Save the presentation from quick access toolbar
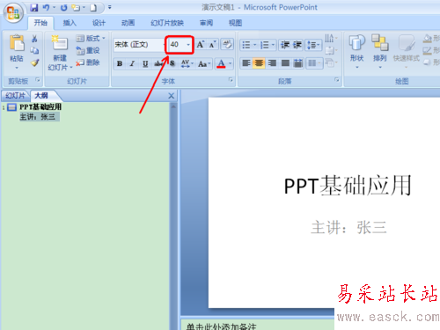 tap(34, 8)
